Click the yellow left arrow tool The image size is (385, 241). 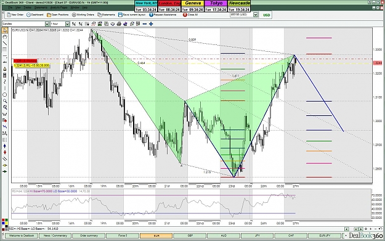pos(5,165)
